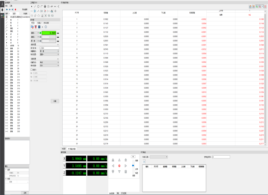Click the blue help icon in light settings
Screen dimensions: 268x195
(46, 27)
